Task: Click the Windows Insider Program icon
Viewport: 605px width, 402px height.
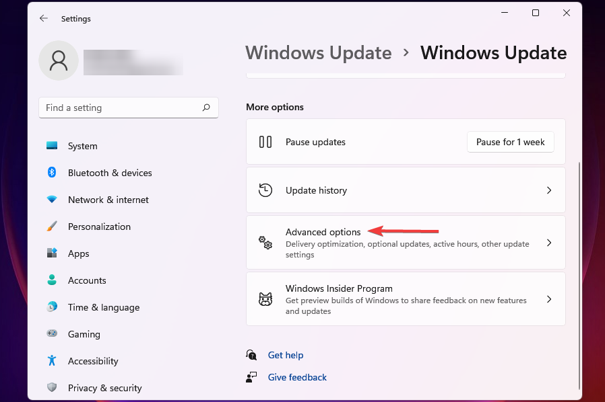Action: (265, 299)
